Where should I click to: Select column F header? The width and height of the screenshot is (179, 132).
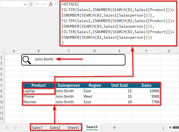coord(146,51)
